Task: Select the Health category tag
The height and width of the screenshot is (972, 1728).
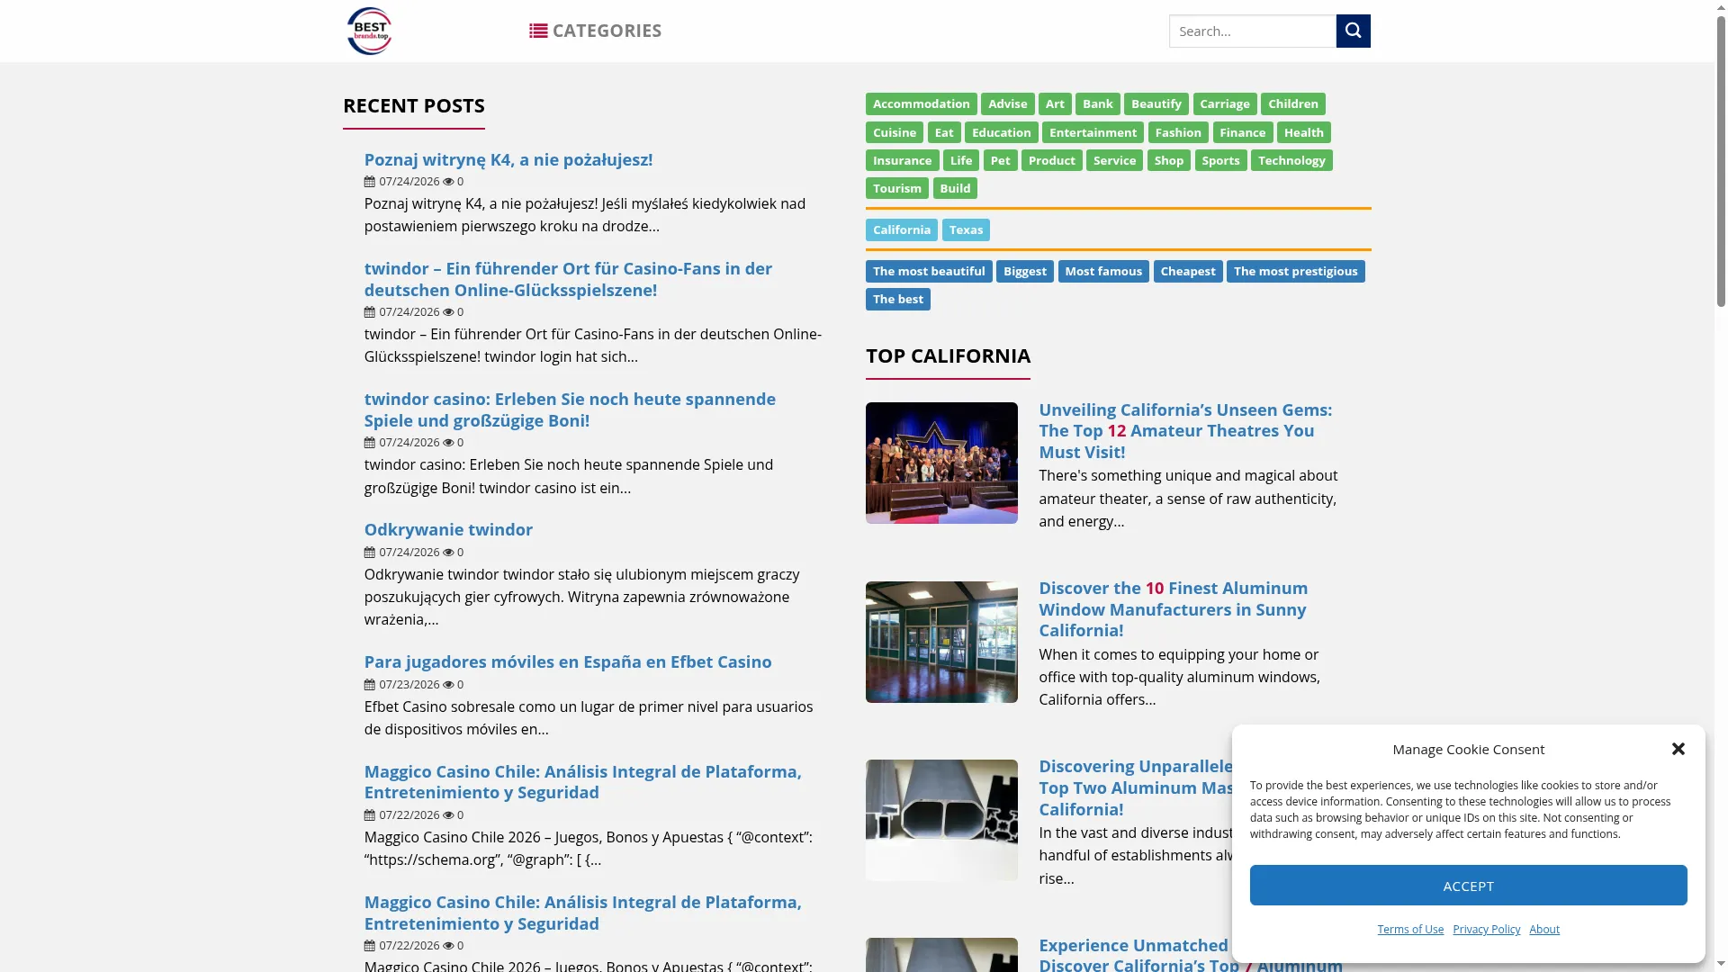Action: click(1303, 132)
